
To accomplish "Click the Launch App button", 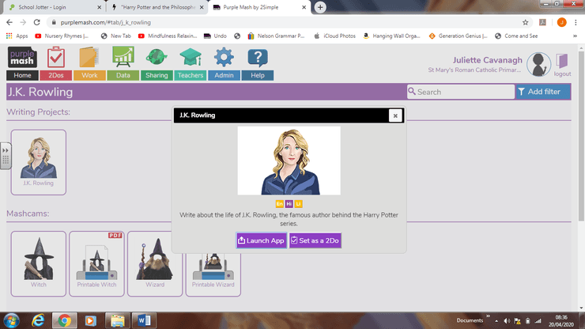I will coord(261,240).
